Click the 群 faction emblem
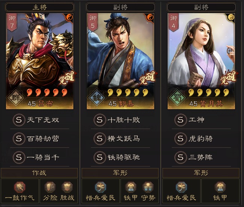The image size is (244, 207). point(15,98)
